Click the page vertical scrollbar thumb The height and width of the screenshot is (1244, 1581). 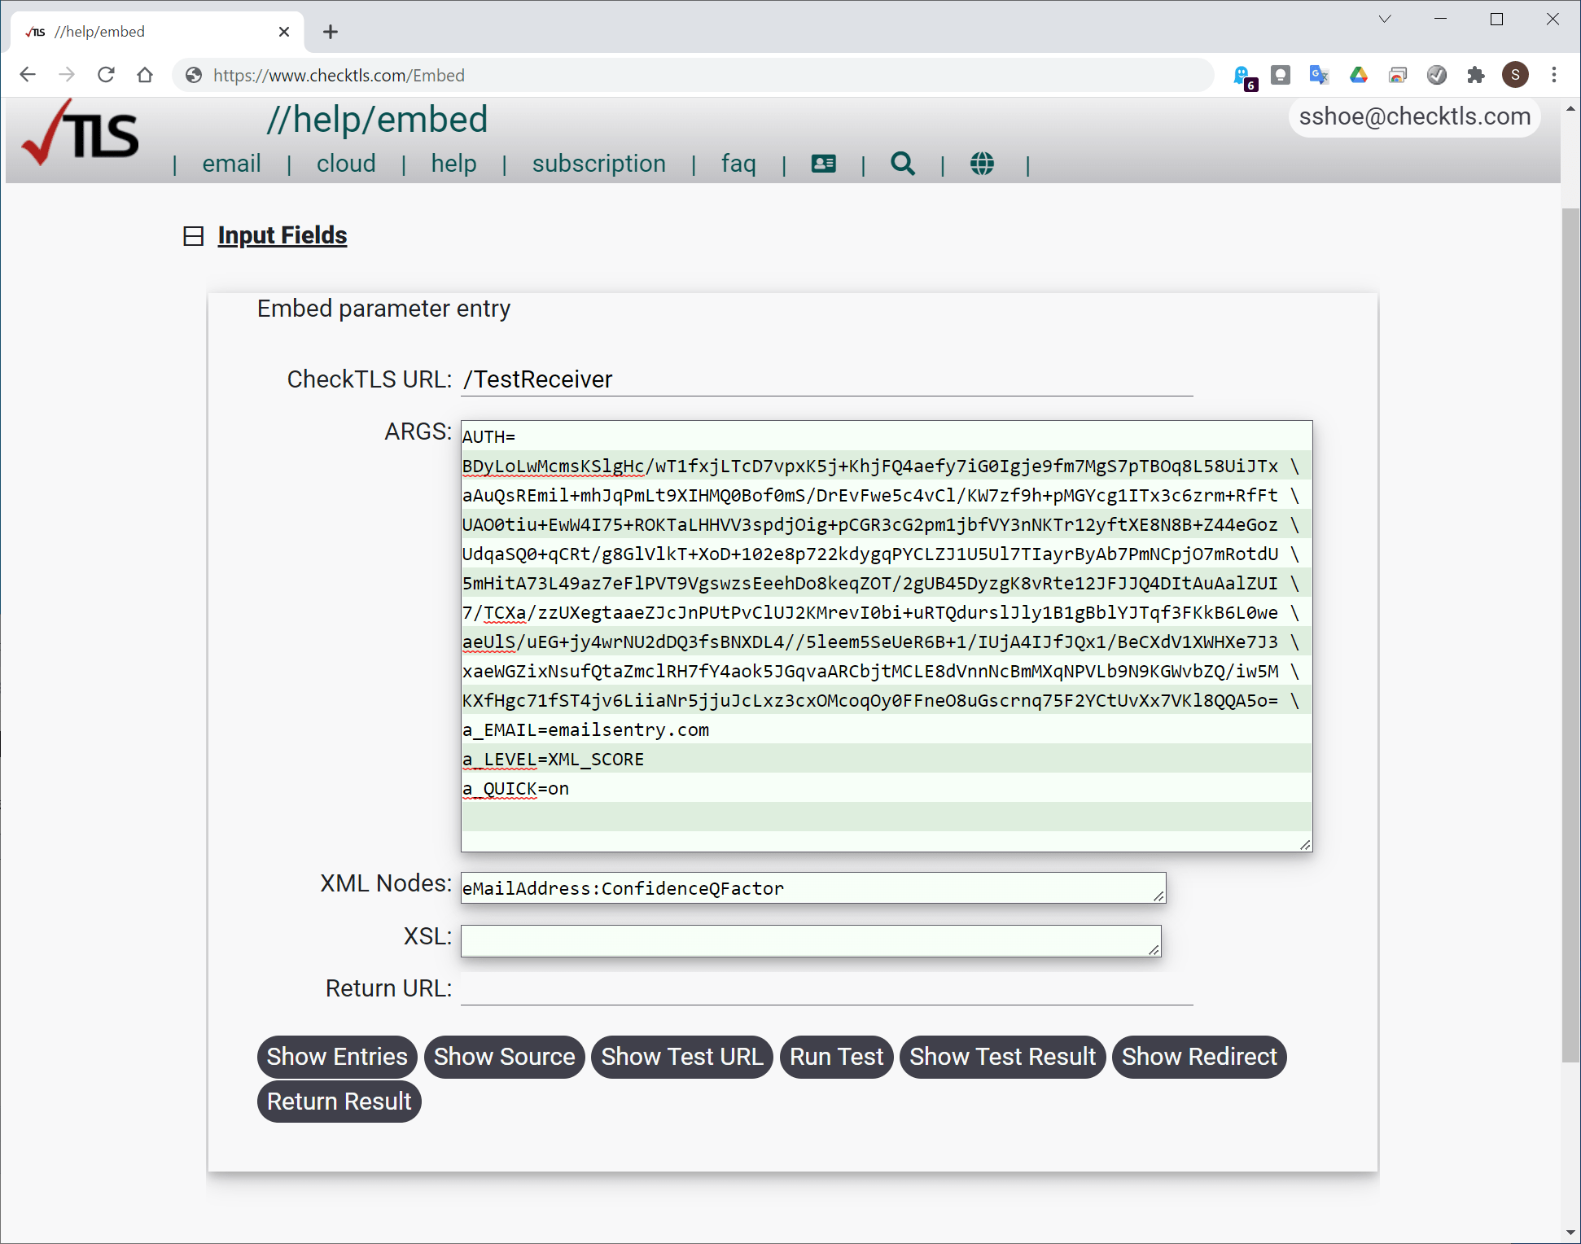(1570, 635)
